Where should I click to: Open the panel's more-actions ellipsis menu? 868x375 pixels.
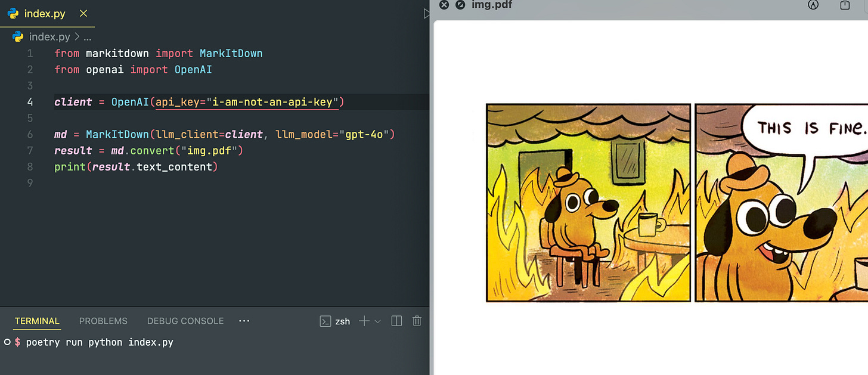(x=244, y=321)
